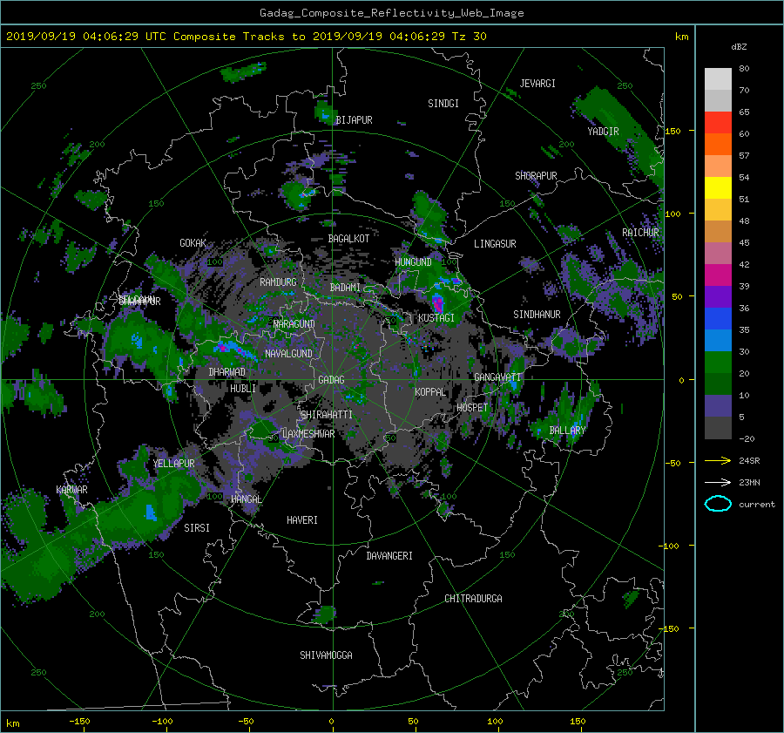Click the cyan current-cell ellipse legend icon
Image resolution: width=784 pixels, height=733 pixels.
pyautogui.click(x=718, y=504)
